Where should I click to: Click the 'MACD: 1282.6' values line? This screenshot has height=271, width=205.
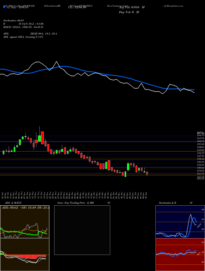point(23,27)
